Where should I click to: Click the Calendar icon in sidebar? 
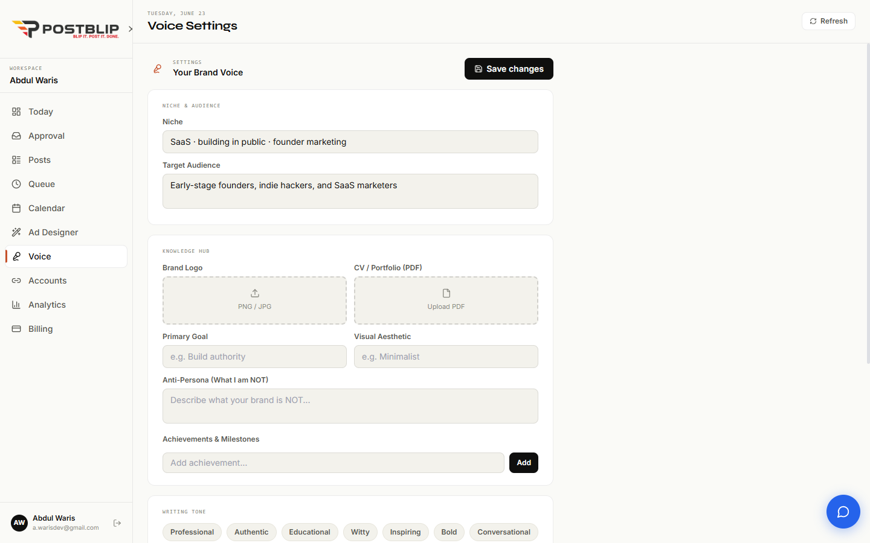16,208
